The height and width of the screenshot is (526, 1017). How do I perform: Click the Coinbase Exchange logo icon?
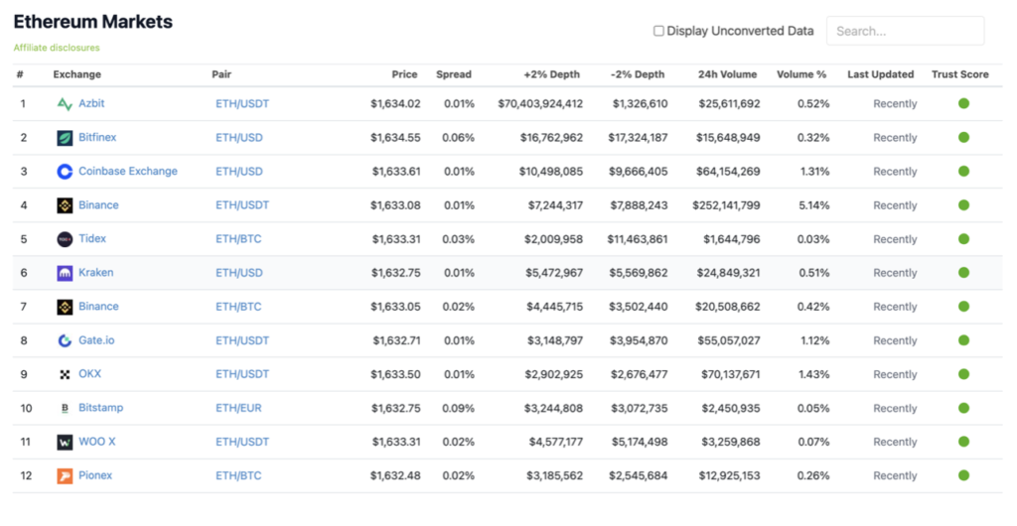65,171
